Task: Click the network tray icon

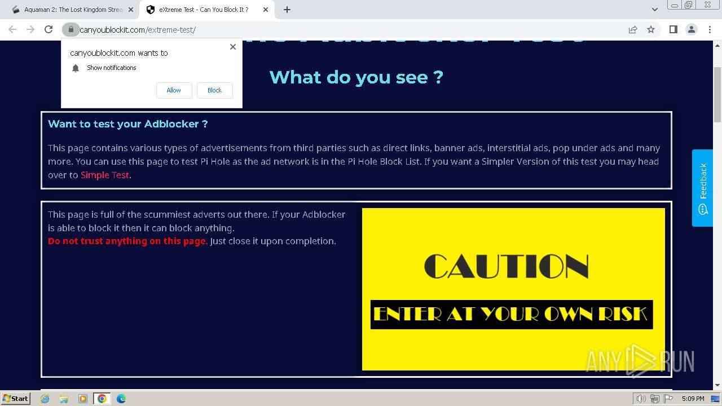Action: tap(655, 399)
